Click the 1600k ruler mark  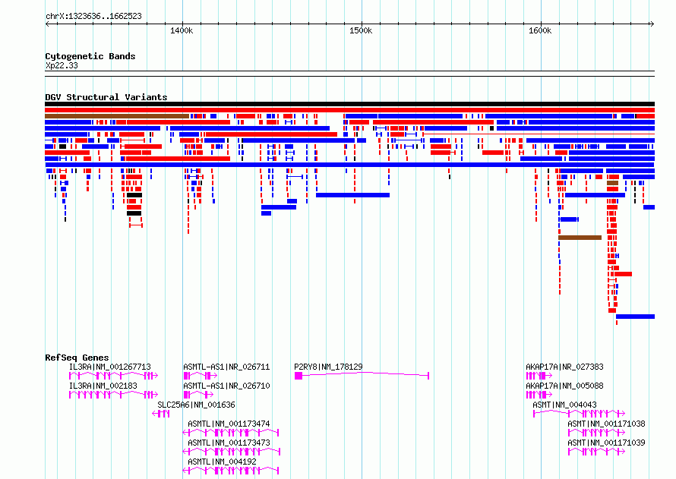[x=540, y=31]
